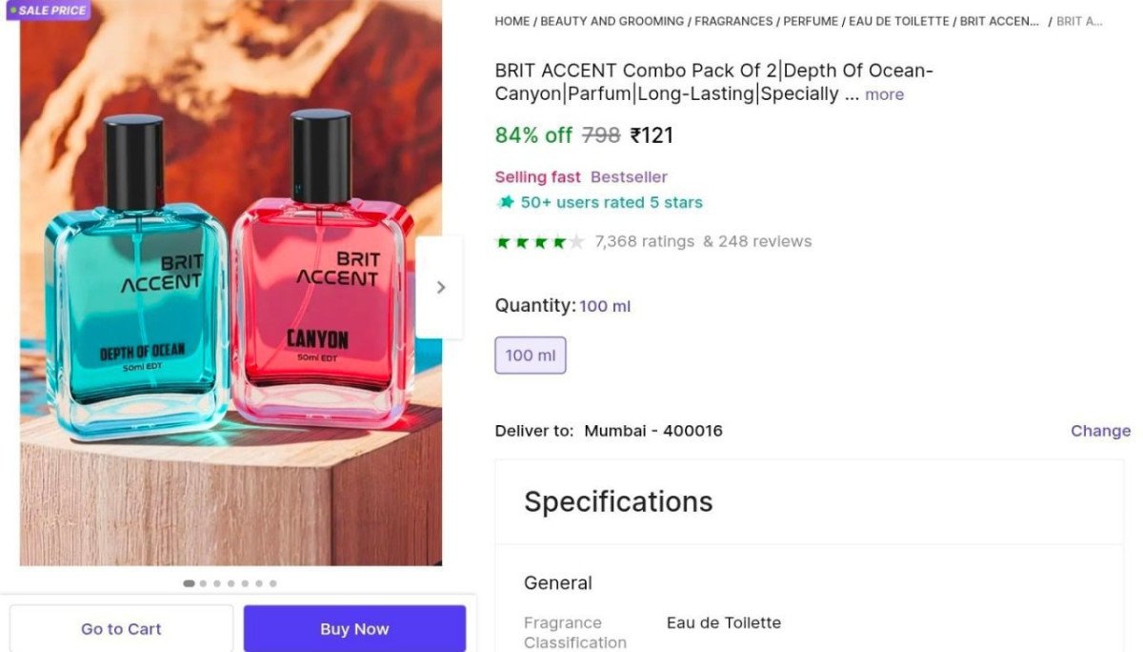Screen dimensions: 1143x652
Task: Open the Home breadcrumb
Action: [x=511, y=21]
